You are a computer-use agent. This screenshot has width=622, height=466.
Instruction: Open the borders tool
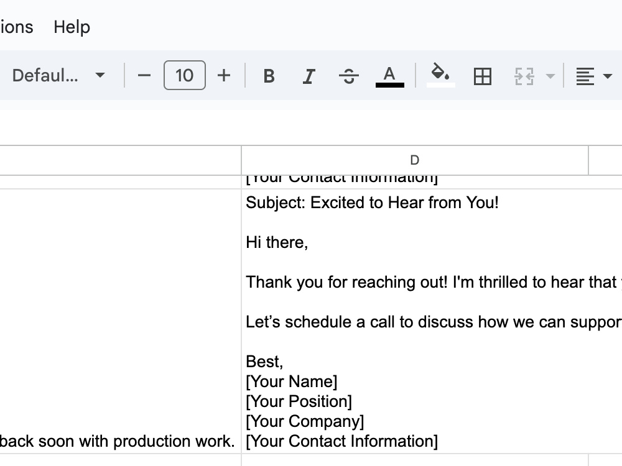483,75
